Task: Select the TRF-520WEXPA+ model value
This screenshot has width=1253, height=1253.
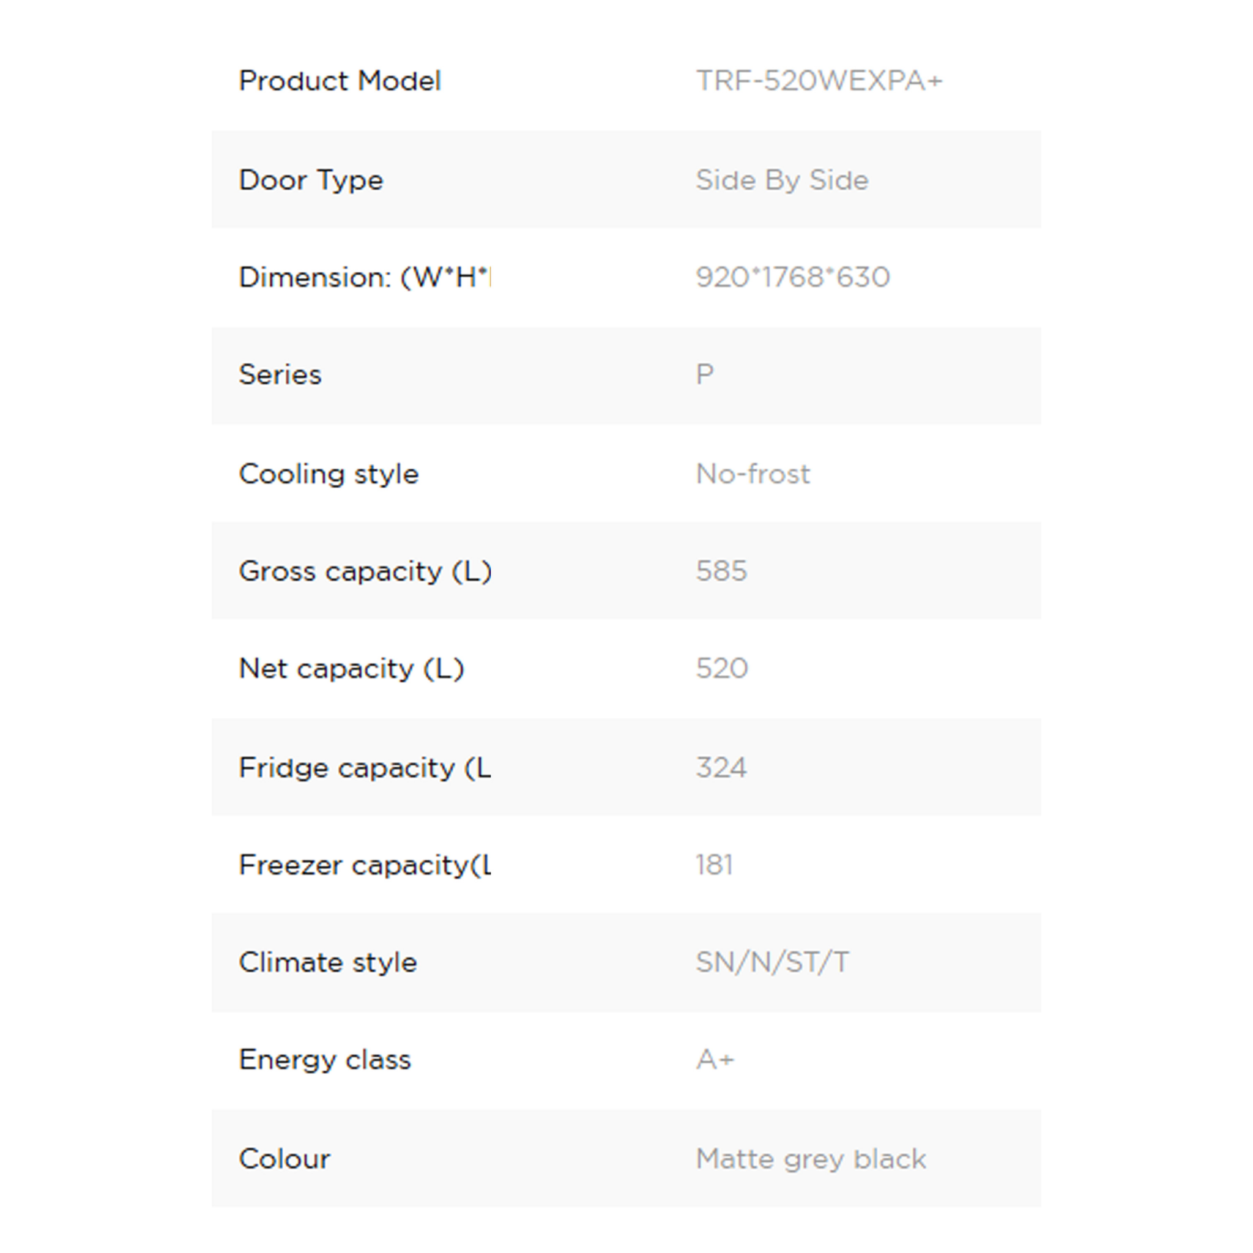Action: pyautogui.click(x=819, y=81)
